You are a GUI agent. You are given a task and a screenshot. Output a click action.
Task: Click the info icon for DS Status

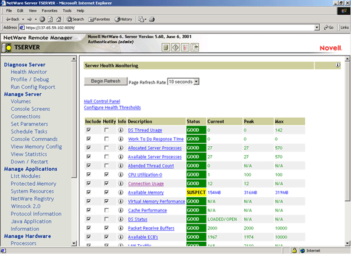pyautogui.click(x=121, y=219)
